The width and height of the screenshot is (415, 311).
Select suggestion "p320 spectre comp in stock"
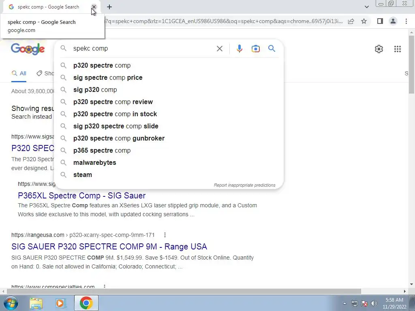pos(169,114)
